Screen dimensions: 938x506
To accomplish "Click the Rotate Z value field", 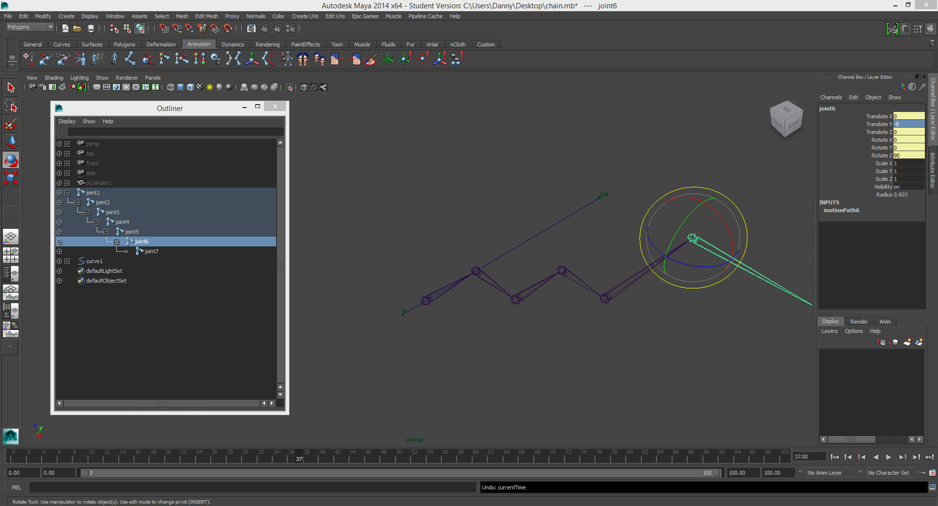I will pyautogui.click(x=909, y=155).
